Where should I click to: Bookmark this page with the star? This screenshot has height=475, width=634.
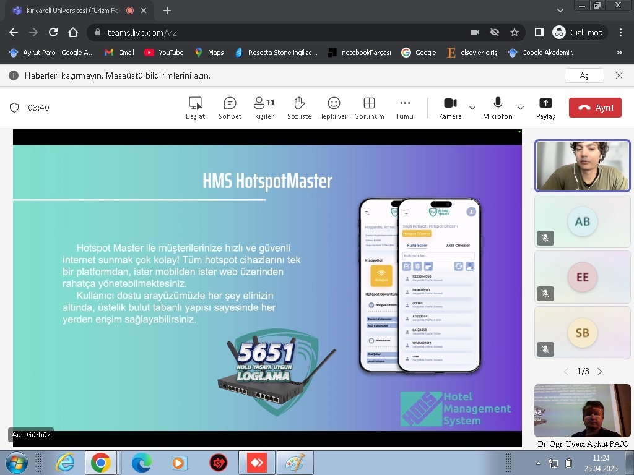tap(515, 32)
